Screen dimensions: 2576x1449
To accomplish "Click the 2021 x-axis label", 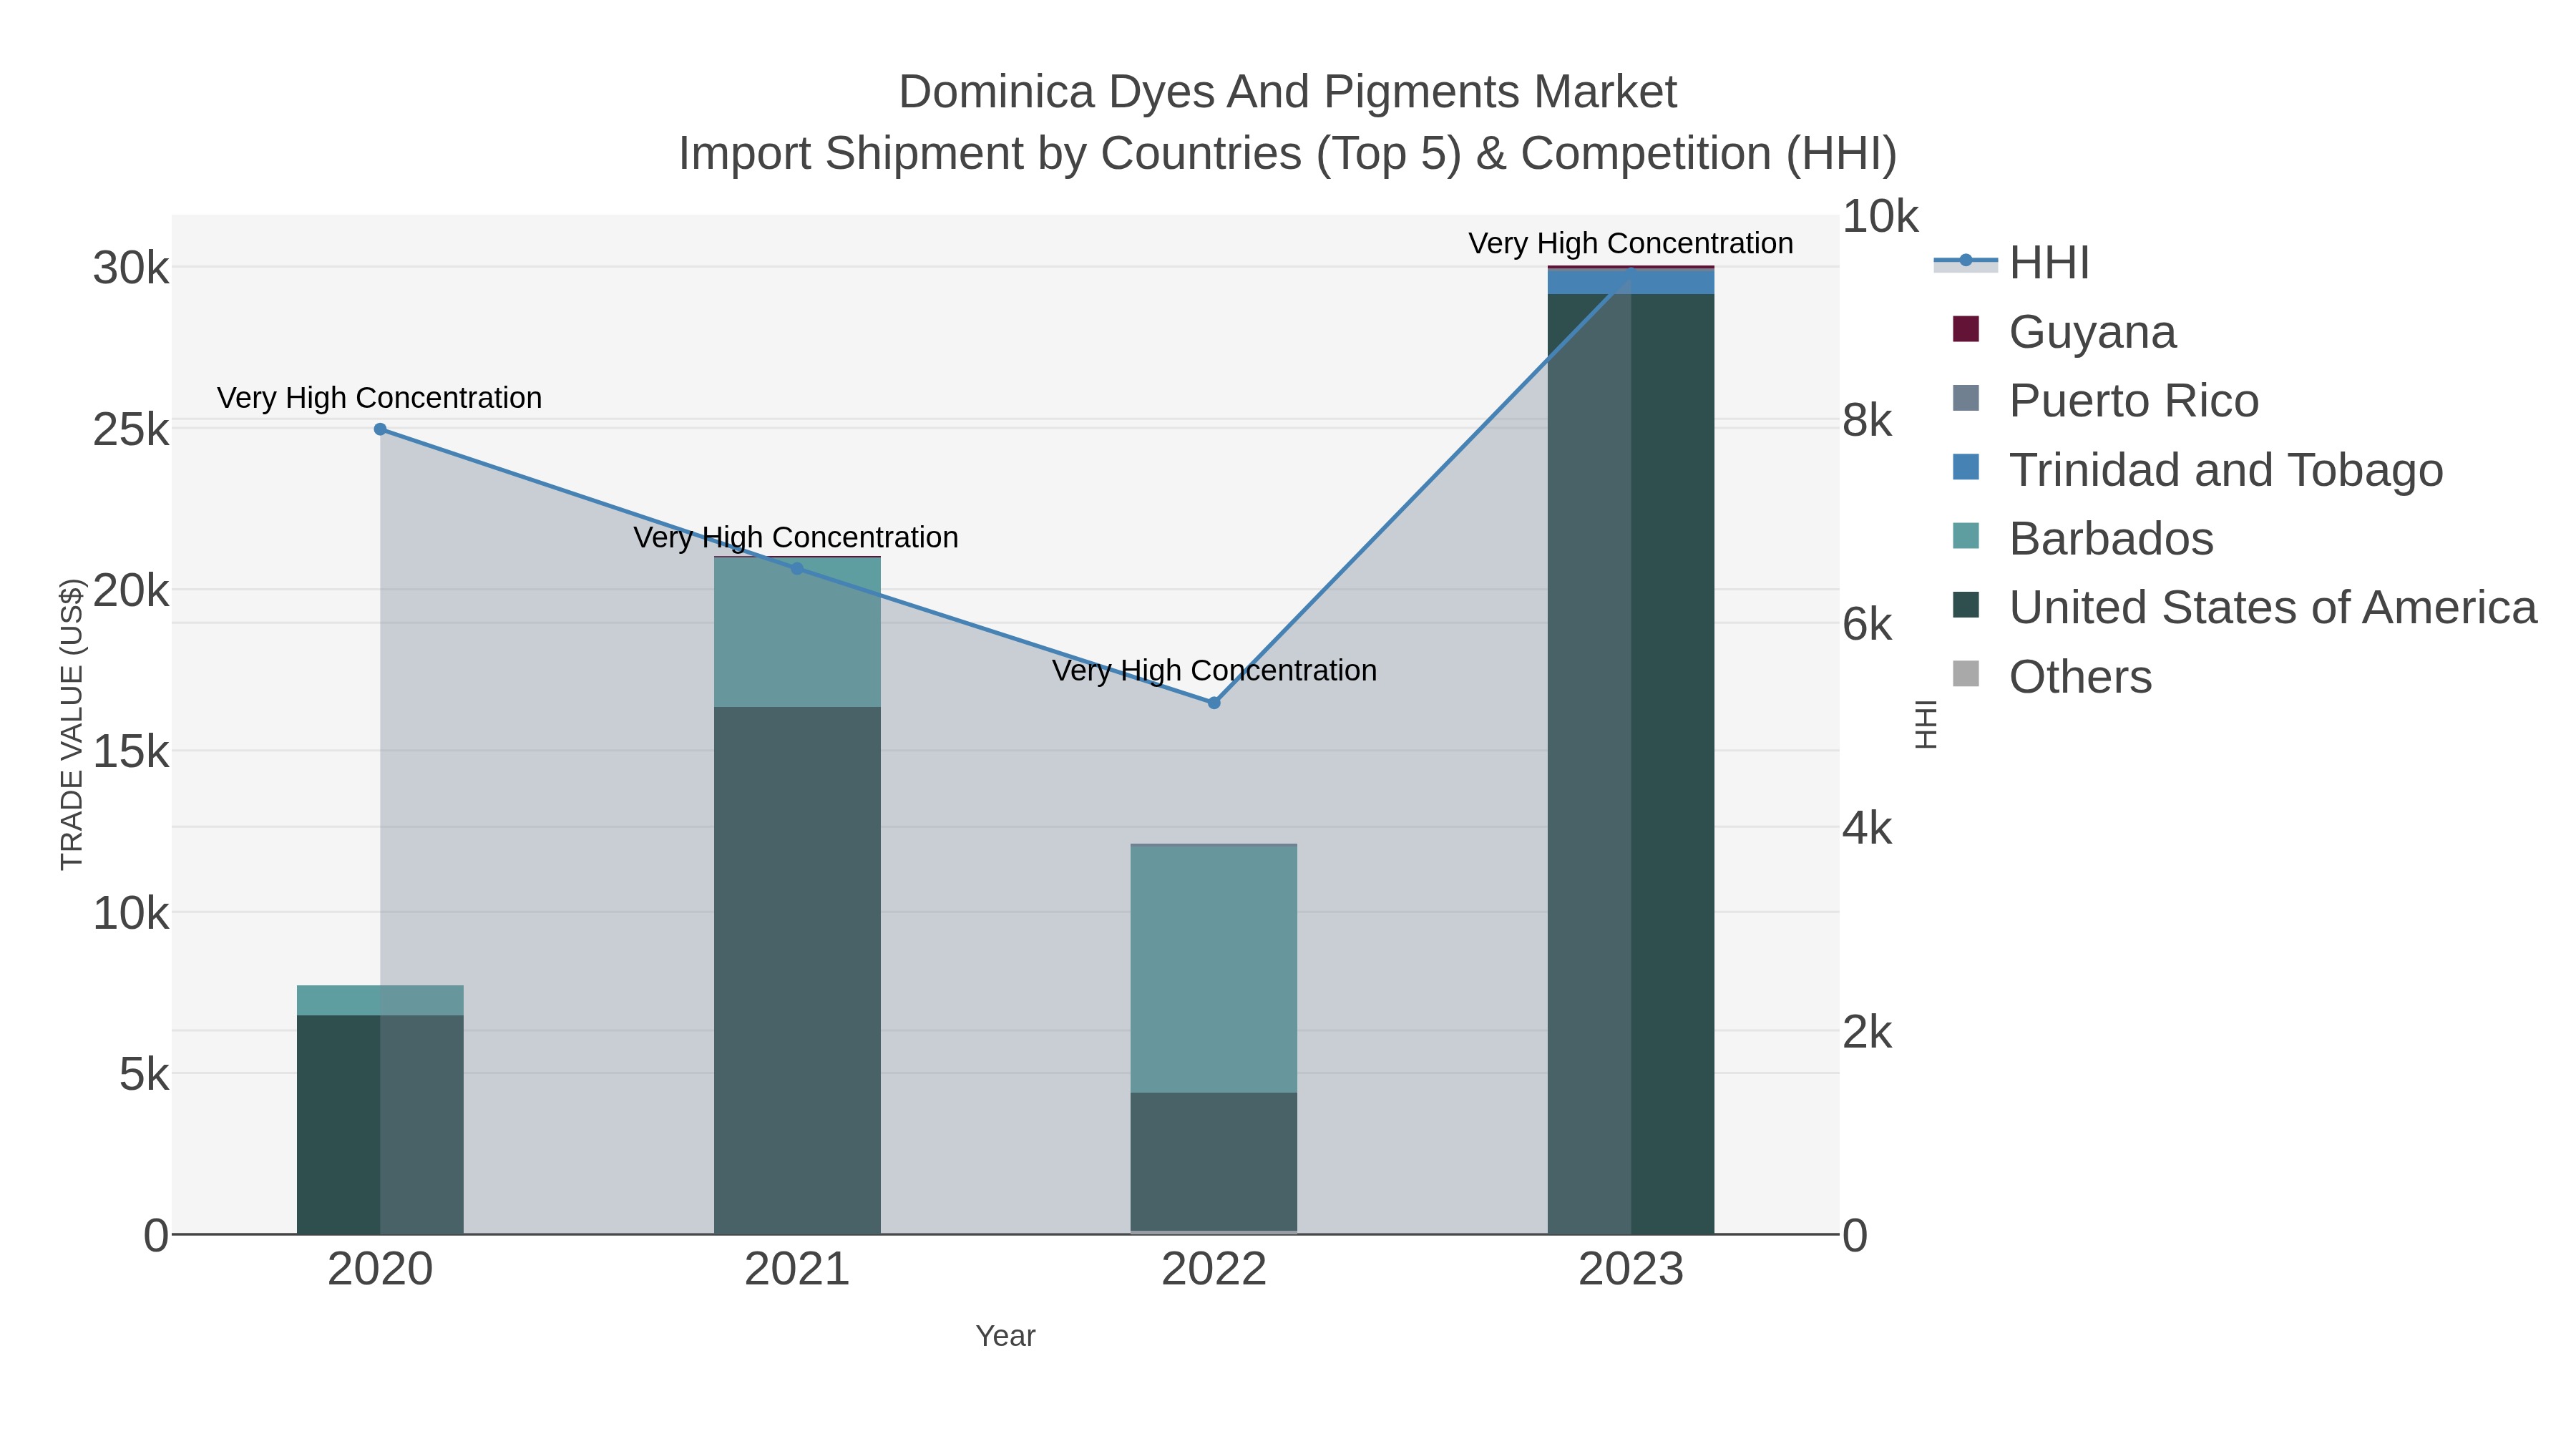I will (797, 1270).
